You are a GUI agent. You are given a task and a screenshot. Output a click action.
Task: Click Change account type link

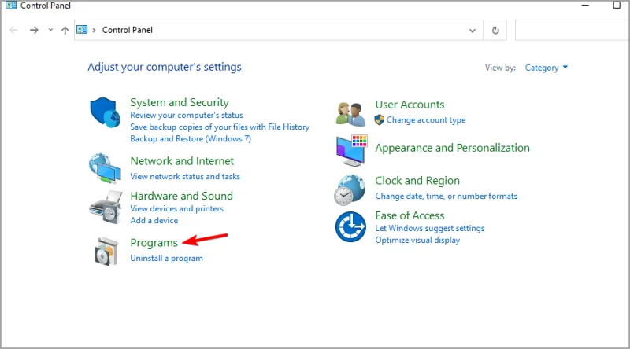point(426,120)
